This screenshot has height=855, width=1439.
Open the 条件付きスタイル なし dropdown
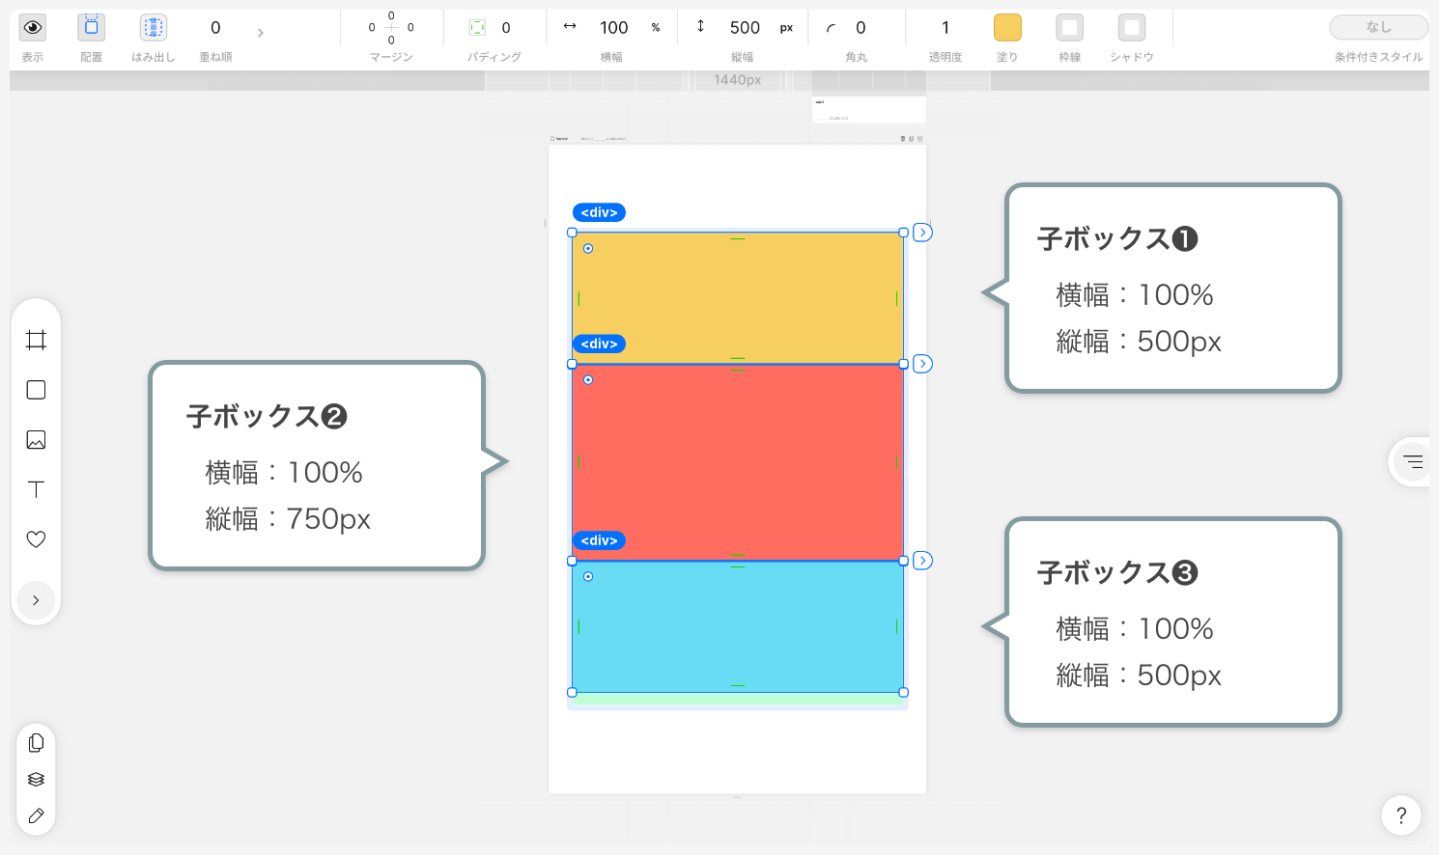[1378, 27]
